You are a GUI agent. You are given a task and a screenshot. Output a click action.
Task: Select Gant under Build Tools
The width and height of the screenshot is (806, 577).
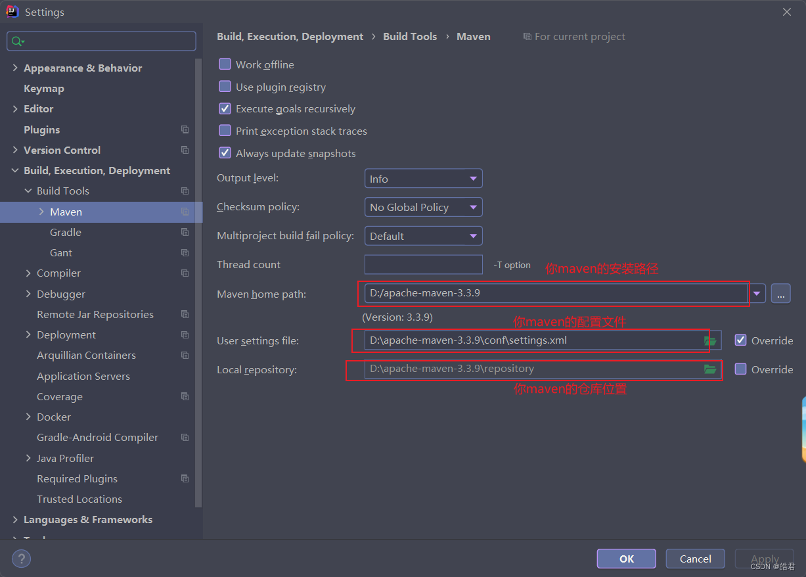[61, 253]
